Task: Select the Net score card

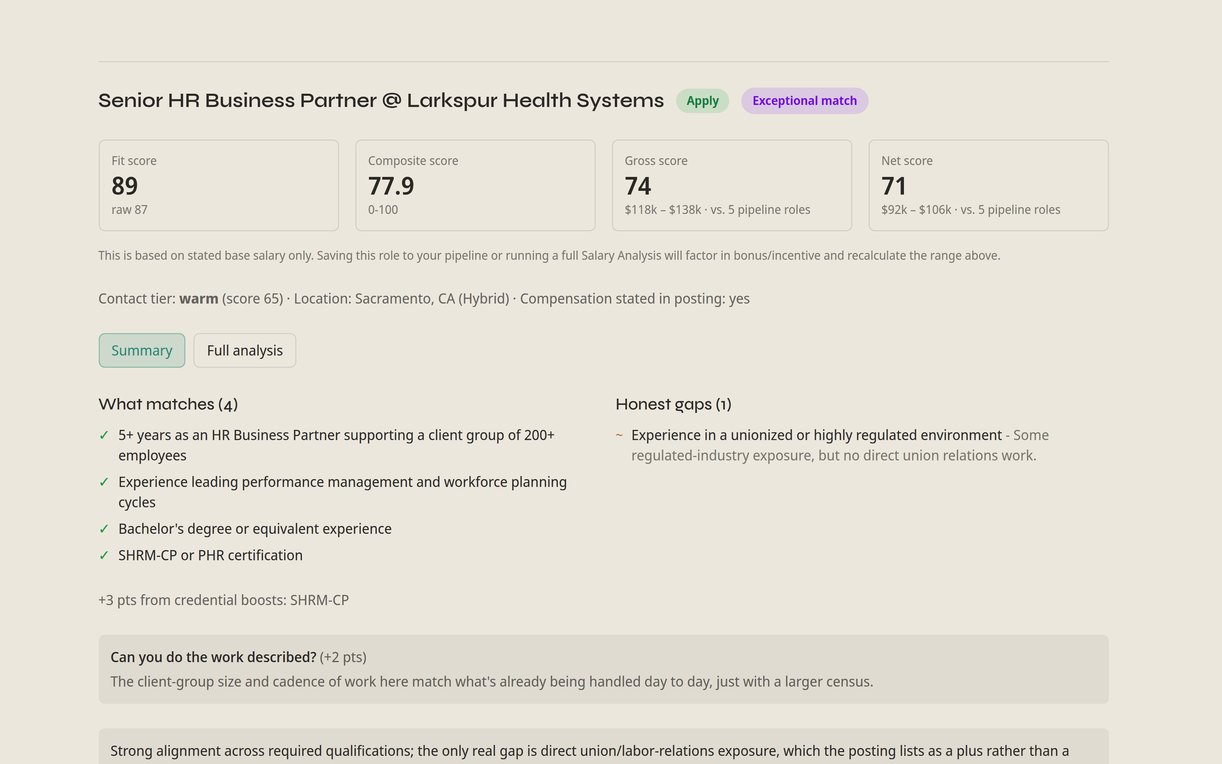Action: coord(988,185)
